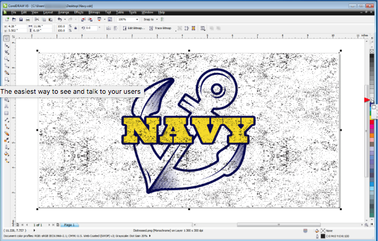Click the Paste toolbar icon
The image size is (378, 241).
[x=51, y=20]
